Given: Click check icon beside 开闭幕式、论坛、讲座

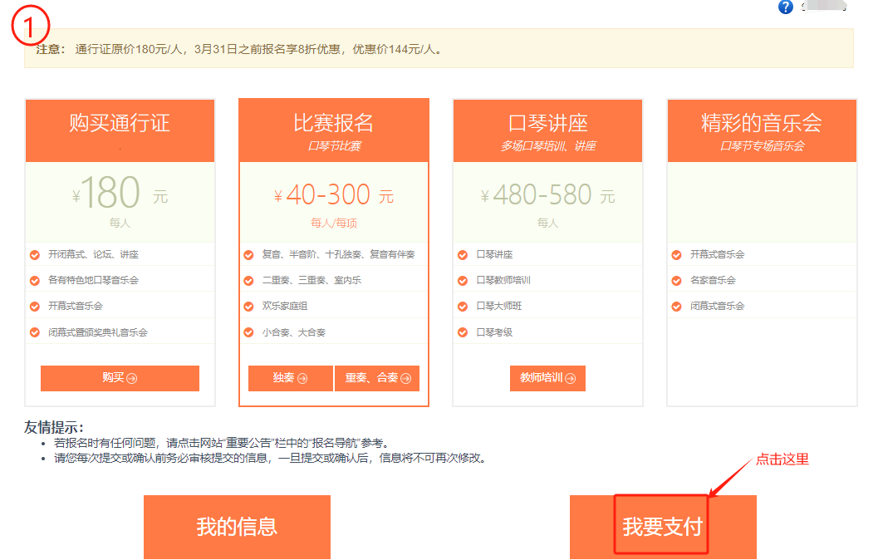Looking at the screenshot, I should [x=35, y=255].
